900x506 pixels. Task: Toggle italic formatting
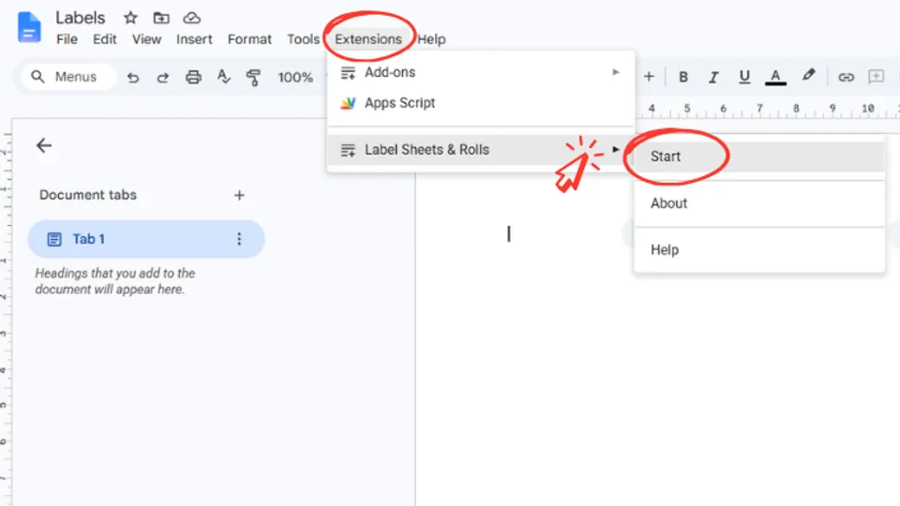tap(713, 77)
